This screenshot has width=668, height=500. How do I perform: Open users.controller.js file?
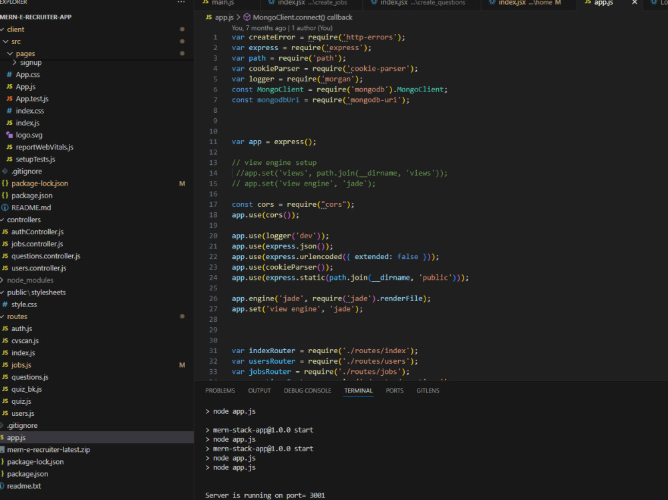[39, 268]
